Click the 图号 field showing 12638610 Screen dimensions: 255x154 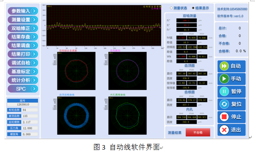[23, 104]
